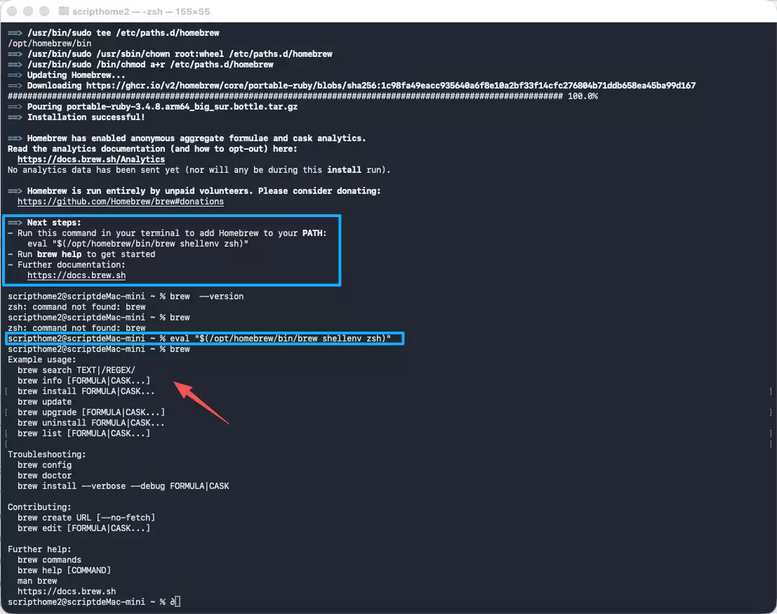Click the 100.0% download progress bar
The width and height of the screenshot is (777, 614).
click(303, 96)
